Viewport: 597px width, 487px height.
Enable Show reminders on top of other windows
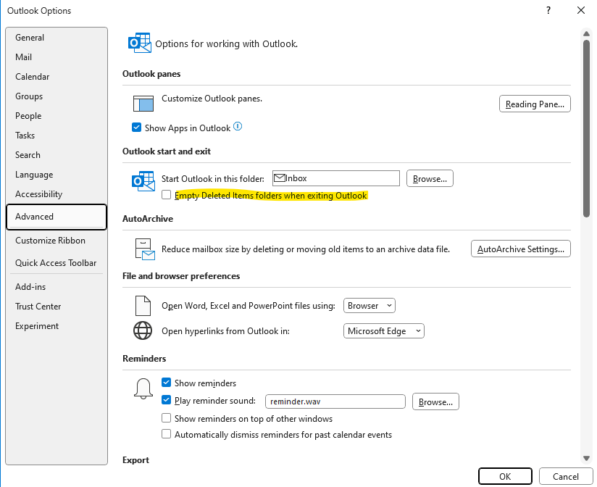pos(167,418)
